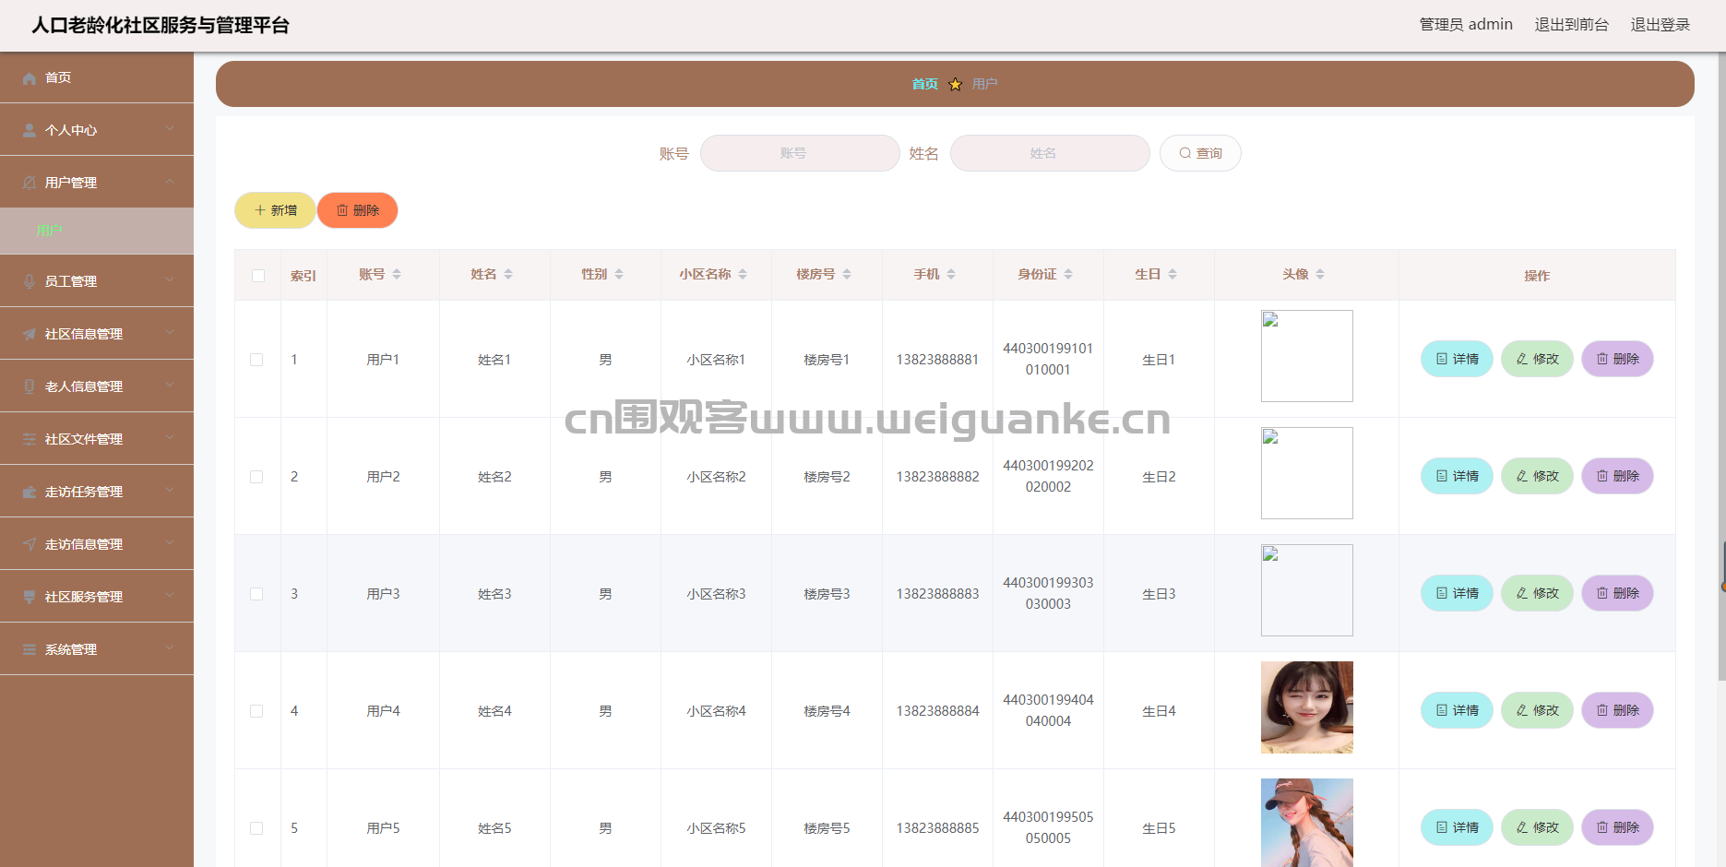Viewport: 1726px width, 867px height.
Task: Focus the 账号 search input field
Action: pyautogui.click(x=799, y=153)
